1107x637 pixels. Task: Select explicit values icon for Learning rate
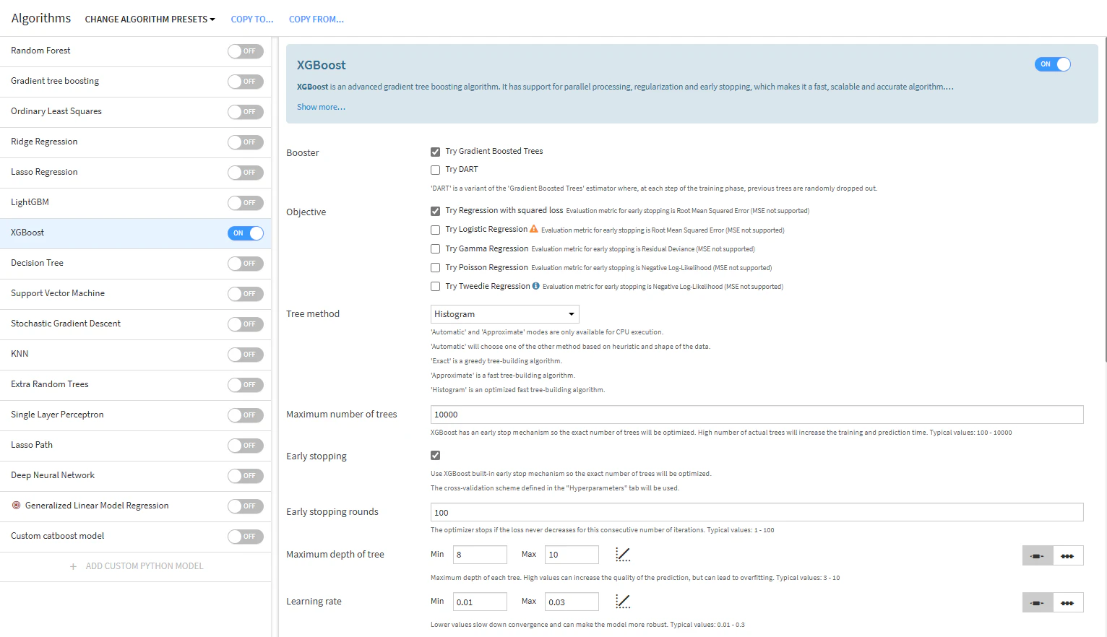click(x=1068, y=602)
